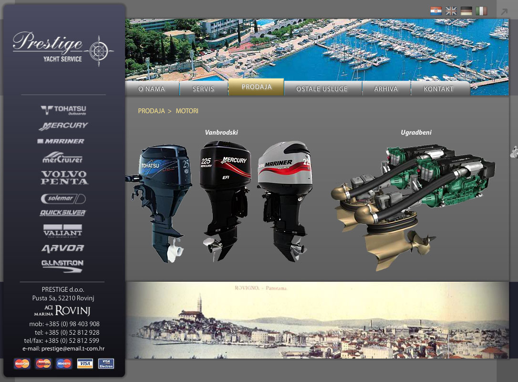
Task: Click the ACI Marina Rovinj logo
Action: pos(62,311)
